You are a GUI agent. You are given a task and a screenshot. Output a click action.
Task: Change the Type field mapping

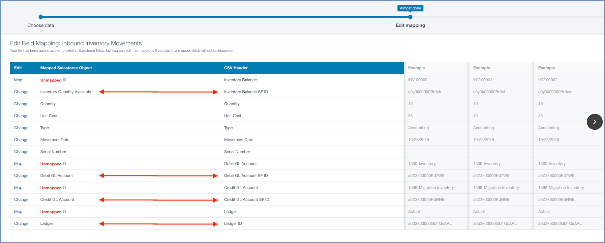(21, 128)
